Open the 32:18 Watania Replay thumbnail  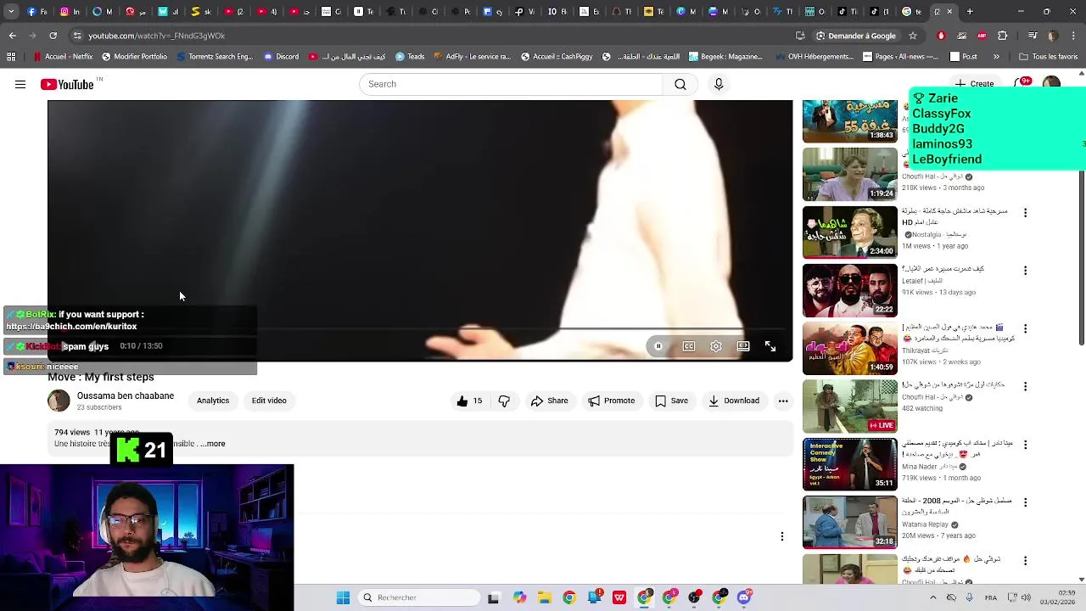point(849,522)
